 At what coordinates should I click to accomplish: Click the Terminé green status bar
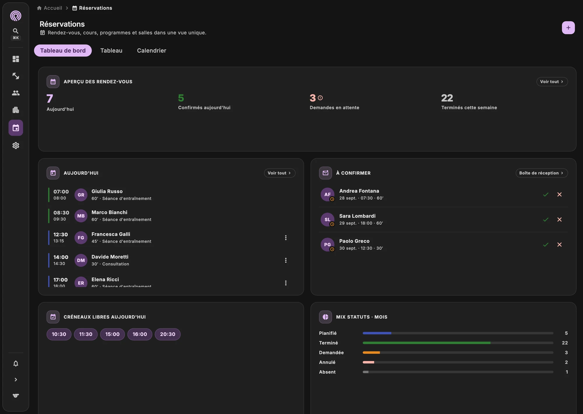click(426, 343)
